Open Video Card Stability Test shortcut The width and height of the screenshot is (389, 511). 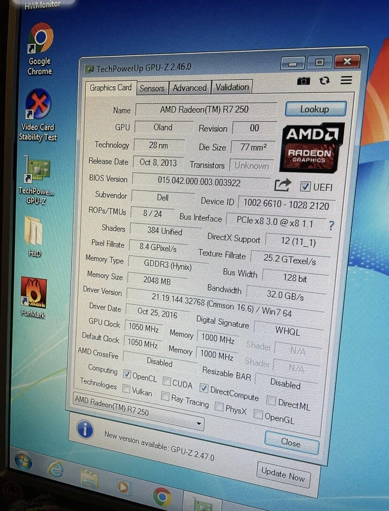[x=38, y=116]
